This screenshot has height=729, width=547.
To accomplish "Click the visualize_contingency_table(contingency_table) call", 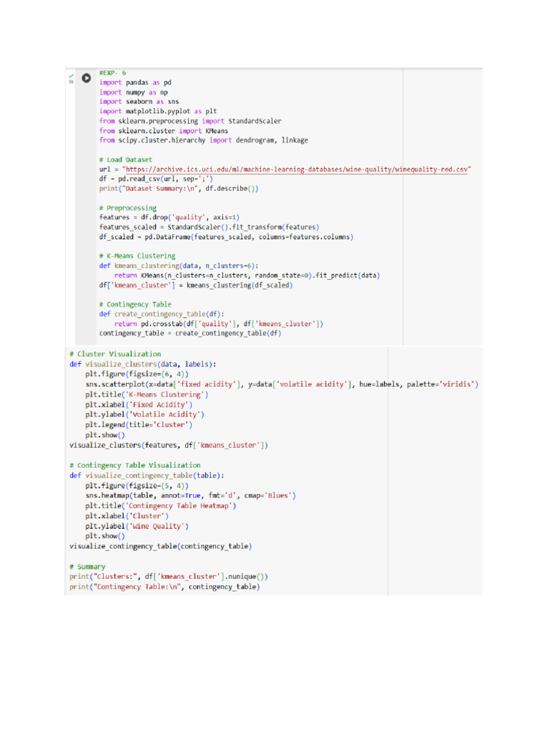I will pyautogui.click(x=160, y=547).
